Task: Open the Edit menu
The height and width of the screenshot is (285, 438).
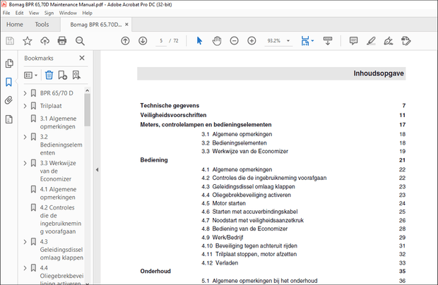Action: tap(19, 13)
